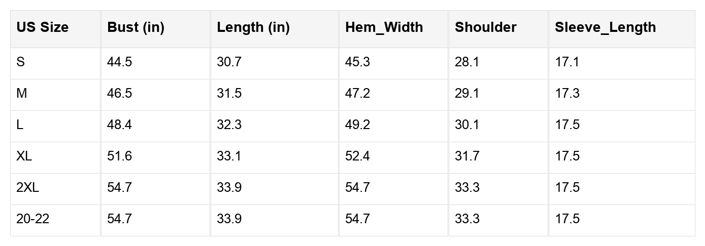The width and height of the screenshot is (705, 246).
Task: Select the "2XL" size label
Action: (x=27, y=188)
